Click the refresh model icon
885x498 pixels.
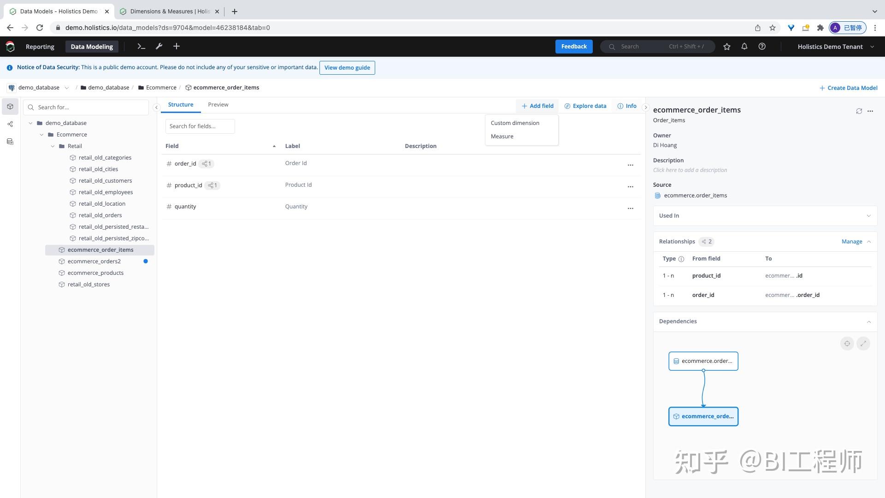[x=859, y=111]
